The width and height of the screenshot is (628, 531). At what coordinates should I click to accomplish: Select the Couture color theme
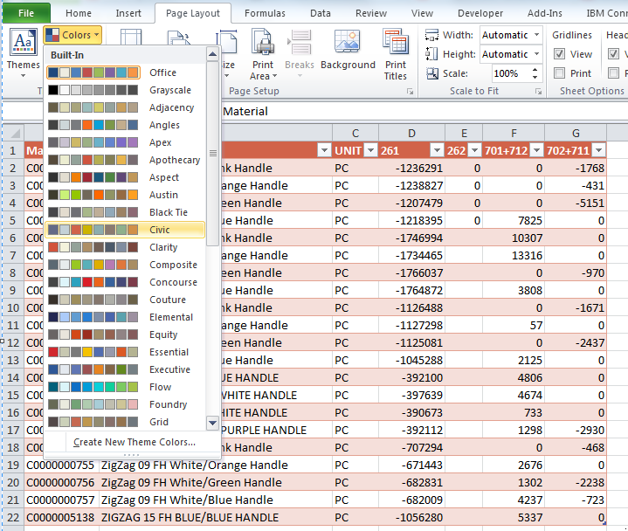[x=126, y=300]
